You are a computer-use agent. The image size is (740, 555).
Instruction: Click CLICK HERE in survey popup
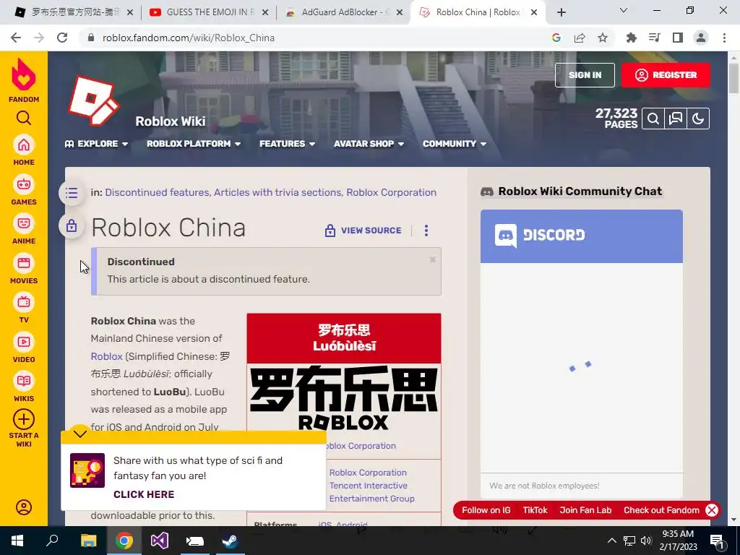click(144, 494)
